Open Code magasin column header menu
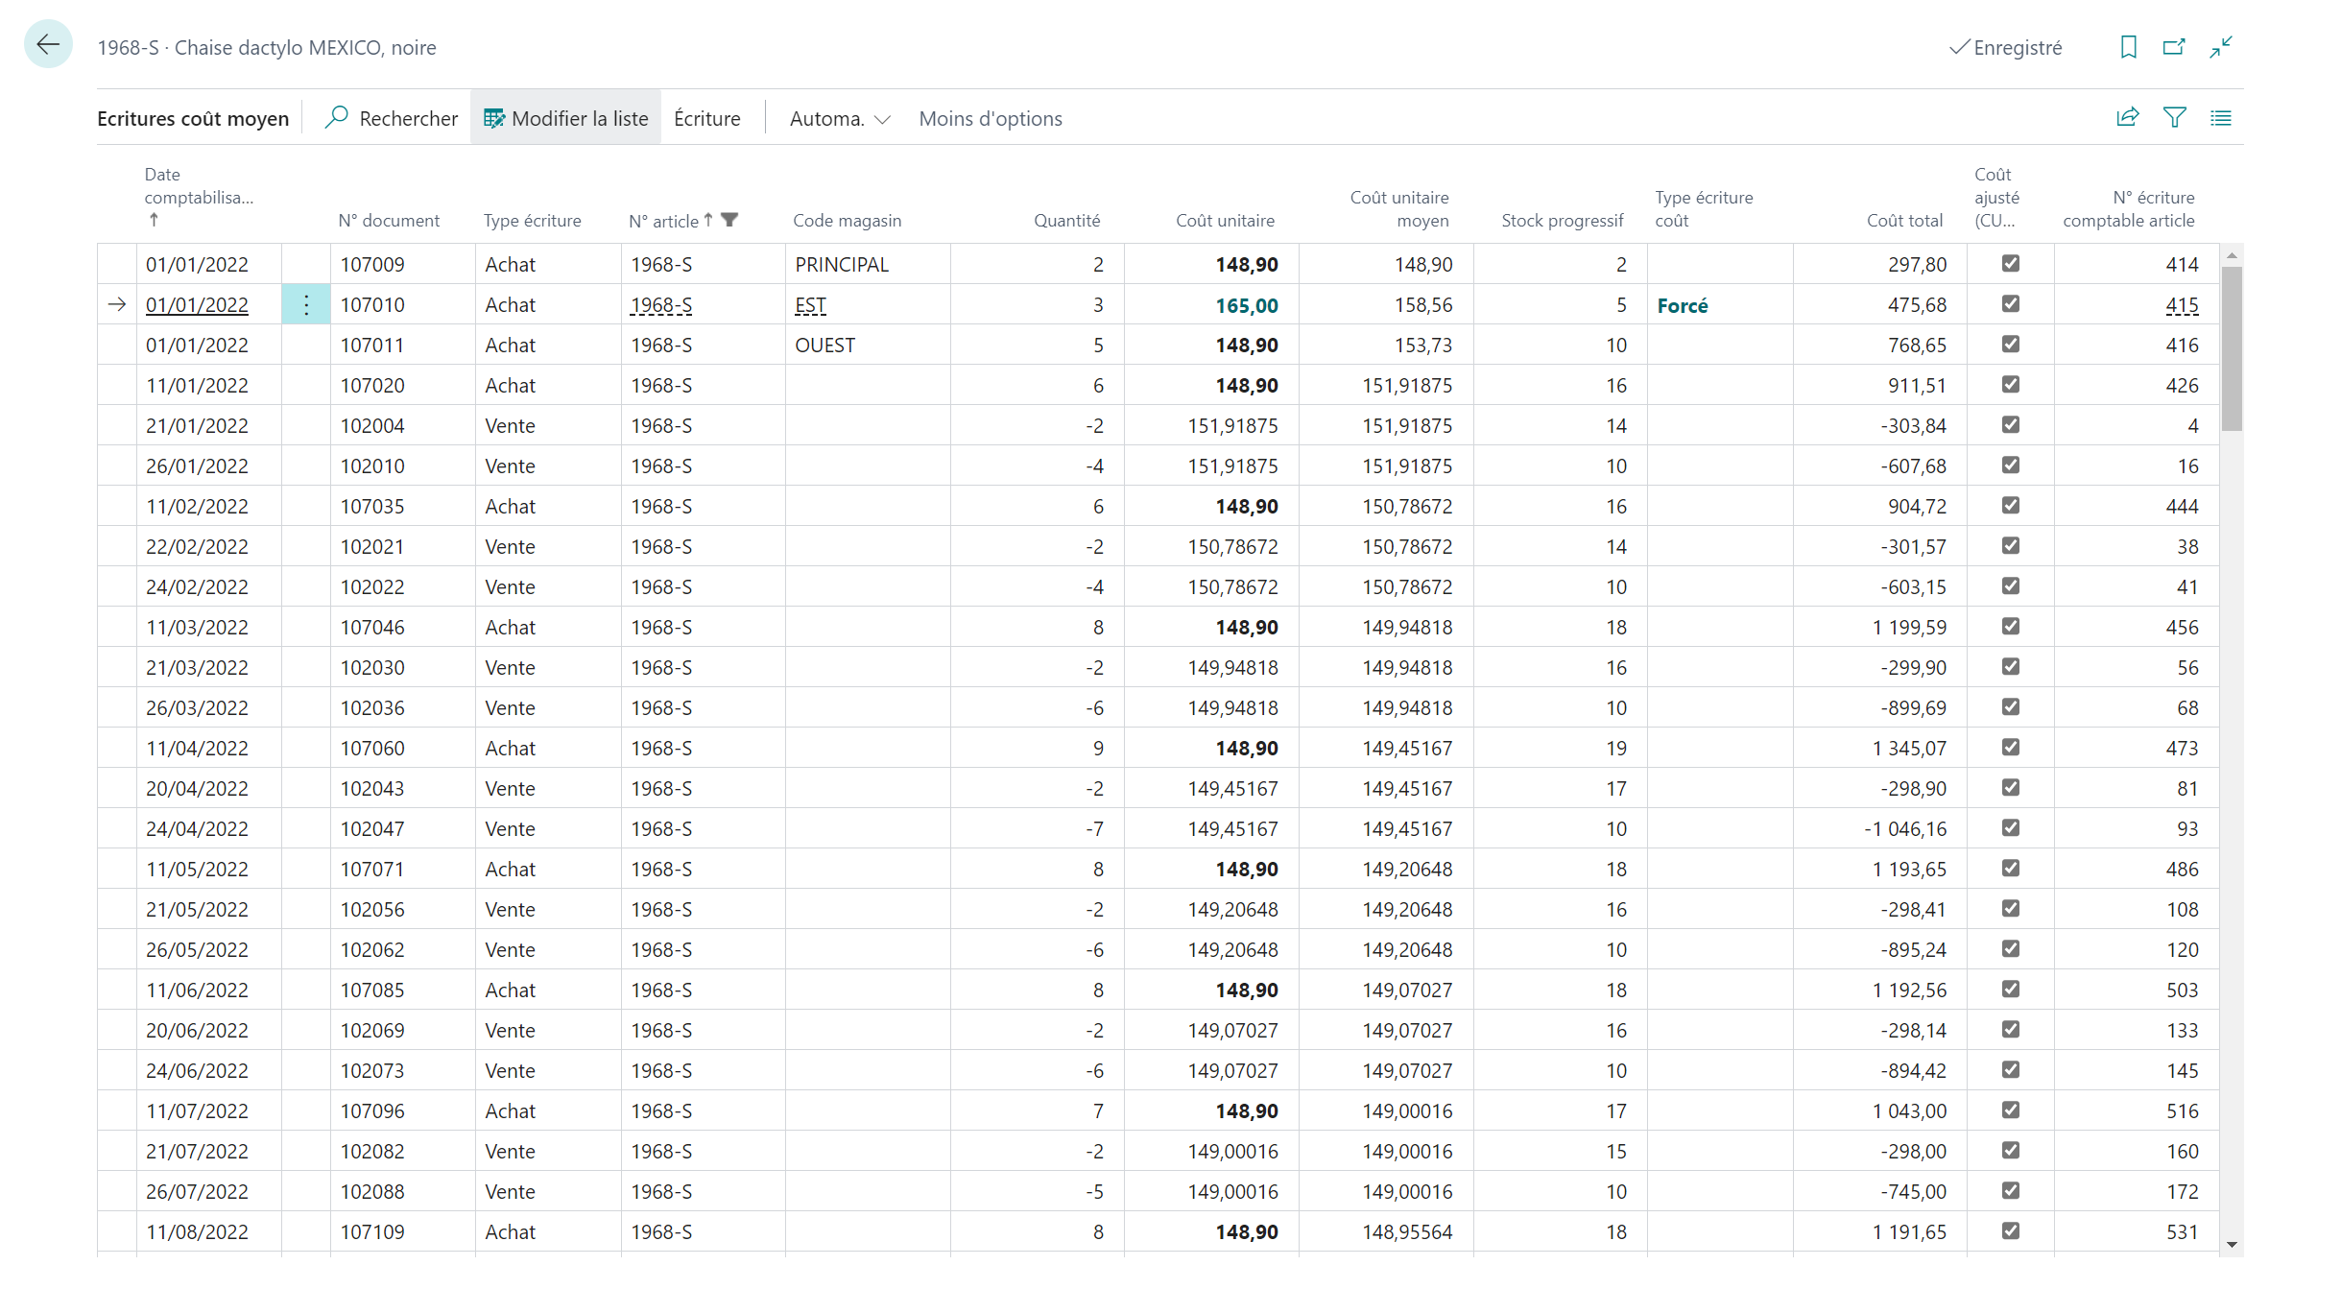The image size is (2341, 1289). pyautogui.click(x=847, y=220)
